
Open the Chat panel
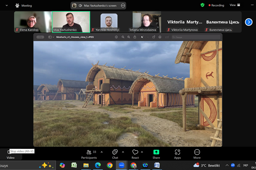[115, 154]
